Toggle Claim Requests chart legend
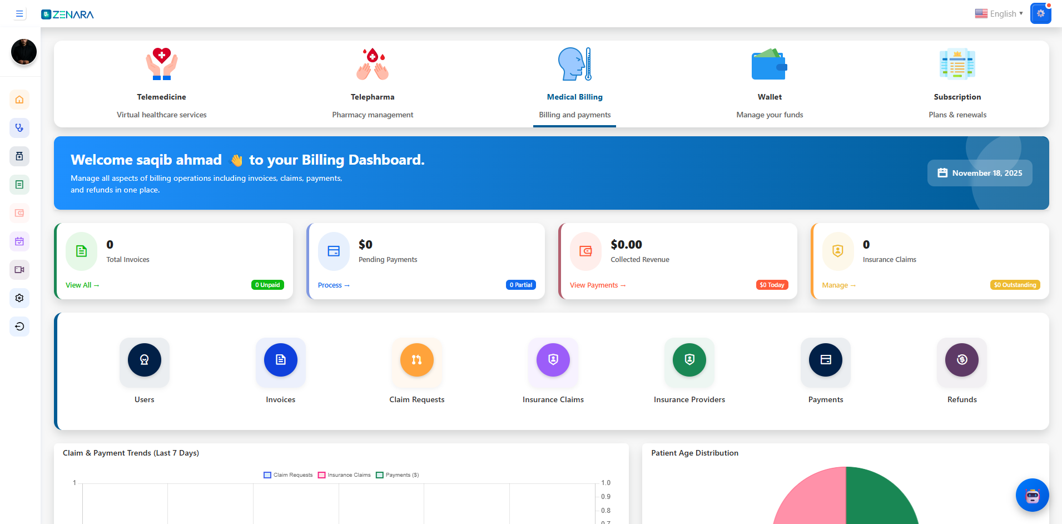Viewport: 1062px width, 524px height. tap(288, 475)
